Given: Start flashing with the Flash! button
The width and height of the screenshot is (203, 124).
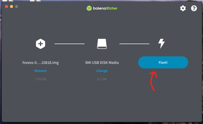Looking at the screenshot, I should tap(163, 62).
